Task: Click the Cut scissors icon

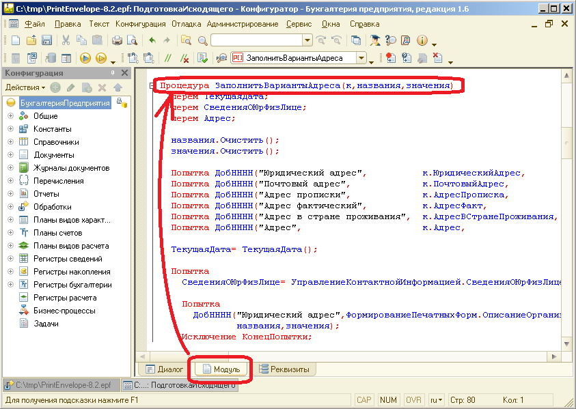Action: (x=66, y=40)
